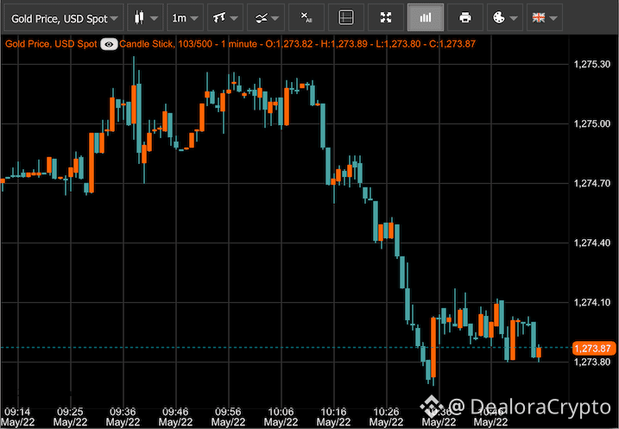Click the 1,274.40 price axis label
The width and height of the screenshot is (619, 429).
tap(591, 243)
